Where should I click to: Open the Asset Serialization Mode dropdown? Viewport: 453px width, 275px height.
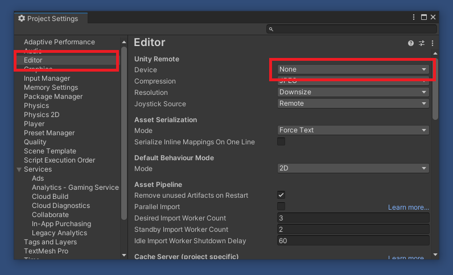tap(353, 130)
